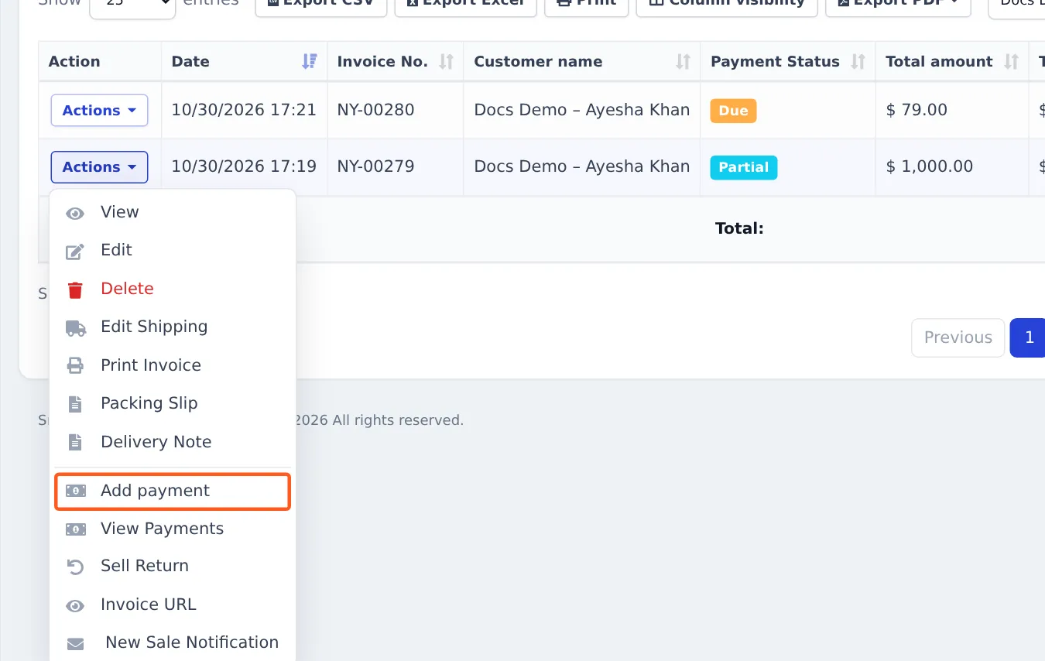Open the Actions dropdown for invoice NY-00280
Screen dimensions: 1045x661
(x=99, y=111)
